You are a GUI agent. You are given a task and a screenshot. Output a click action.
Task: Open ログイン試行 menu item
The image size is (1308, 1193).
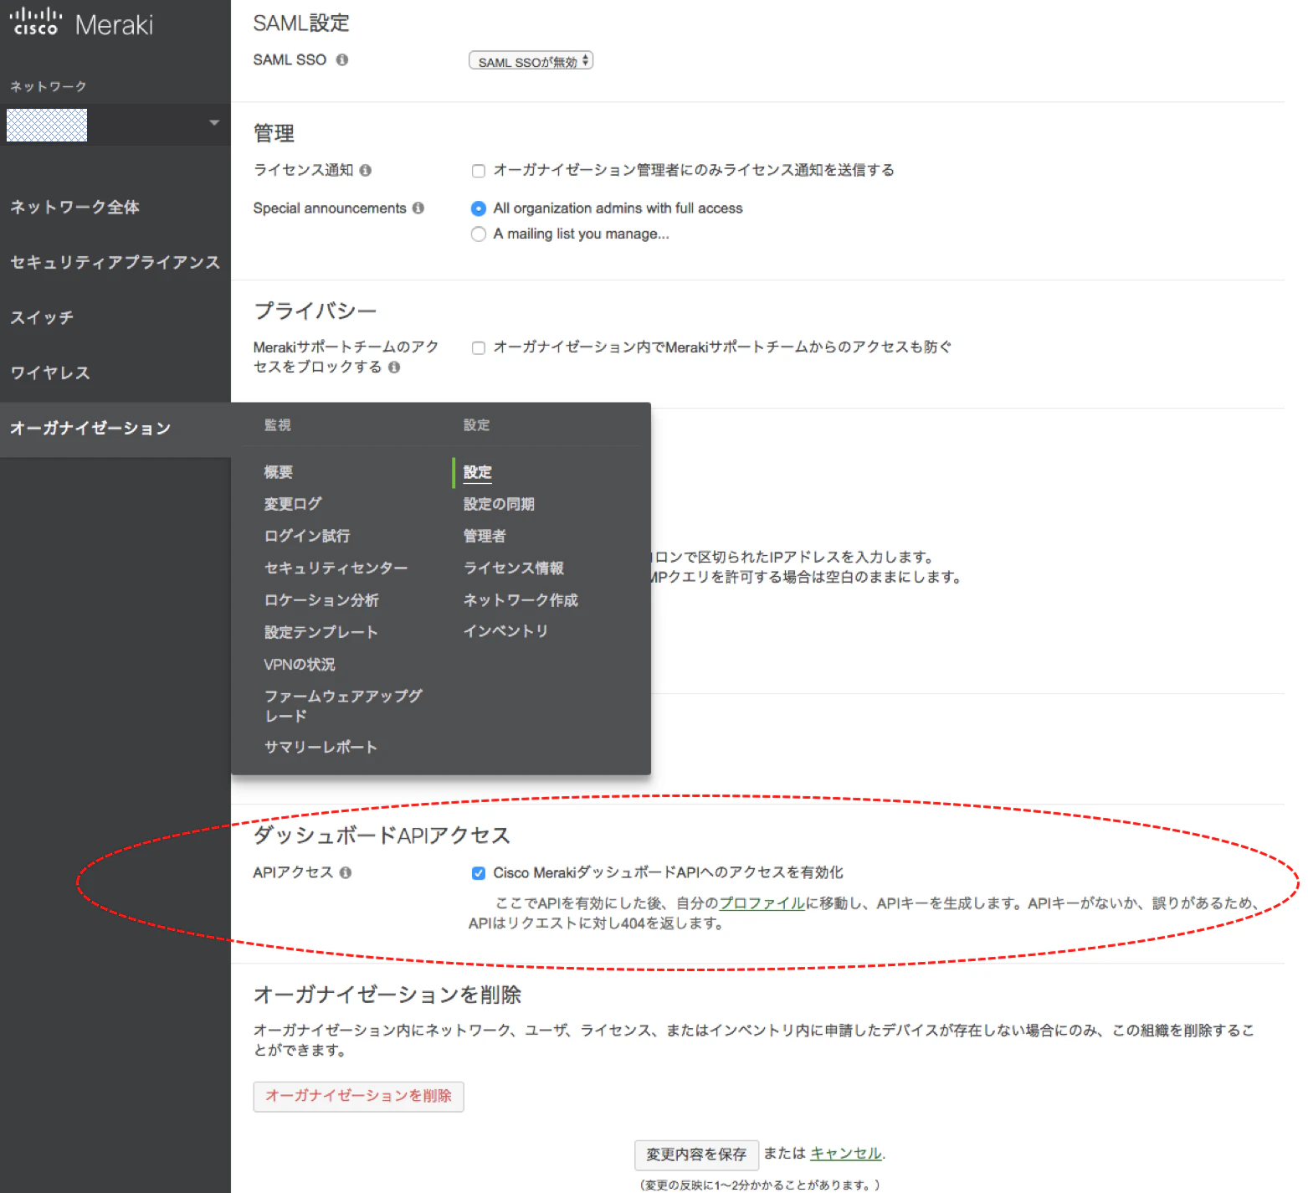click(307, 536)
